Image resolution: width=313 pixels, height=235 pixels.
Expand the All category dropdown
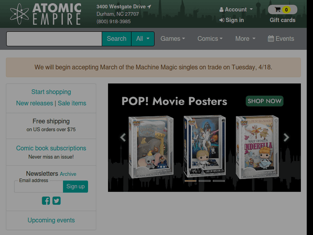(143, 39)
